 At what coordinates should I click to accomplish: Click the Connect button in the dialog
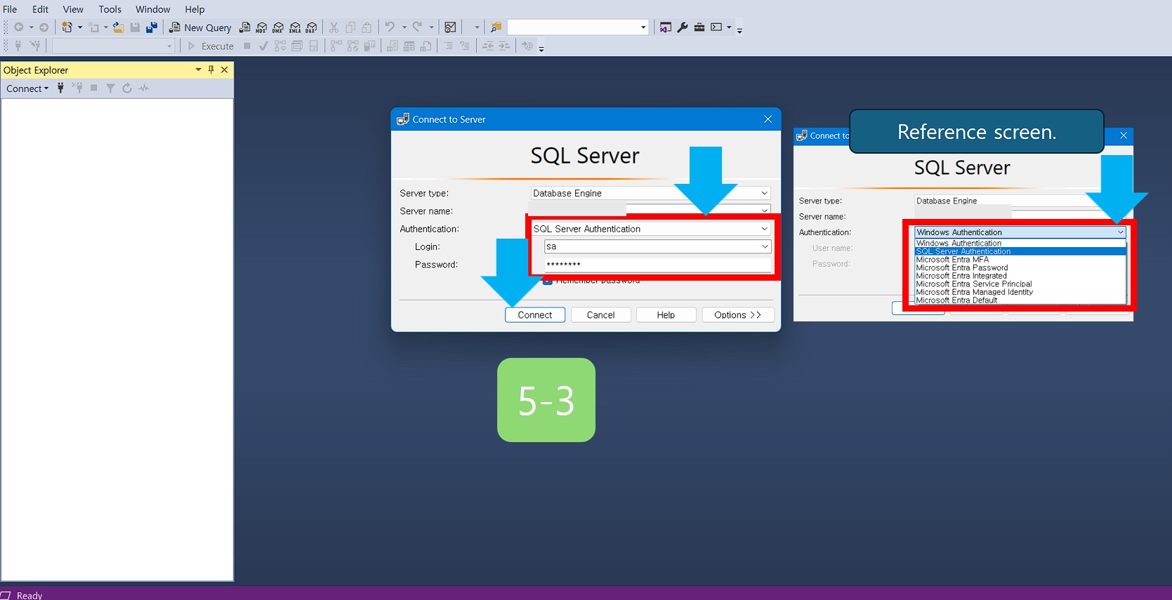click(x=535, y=315)
